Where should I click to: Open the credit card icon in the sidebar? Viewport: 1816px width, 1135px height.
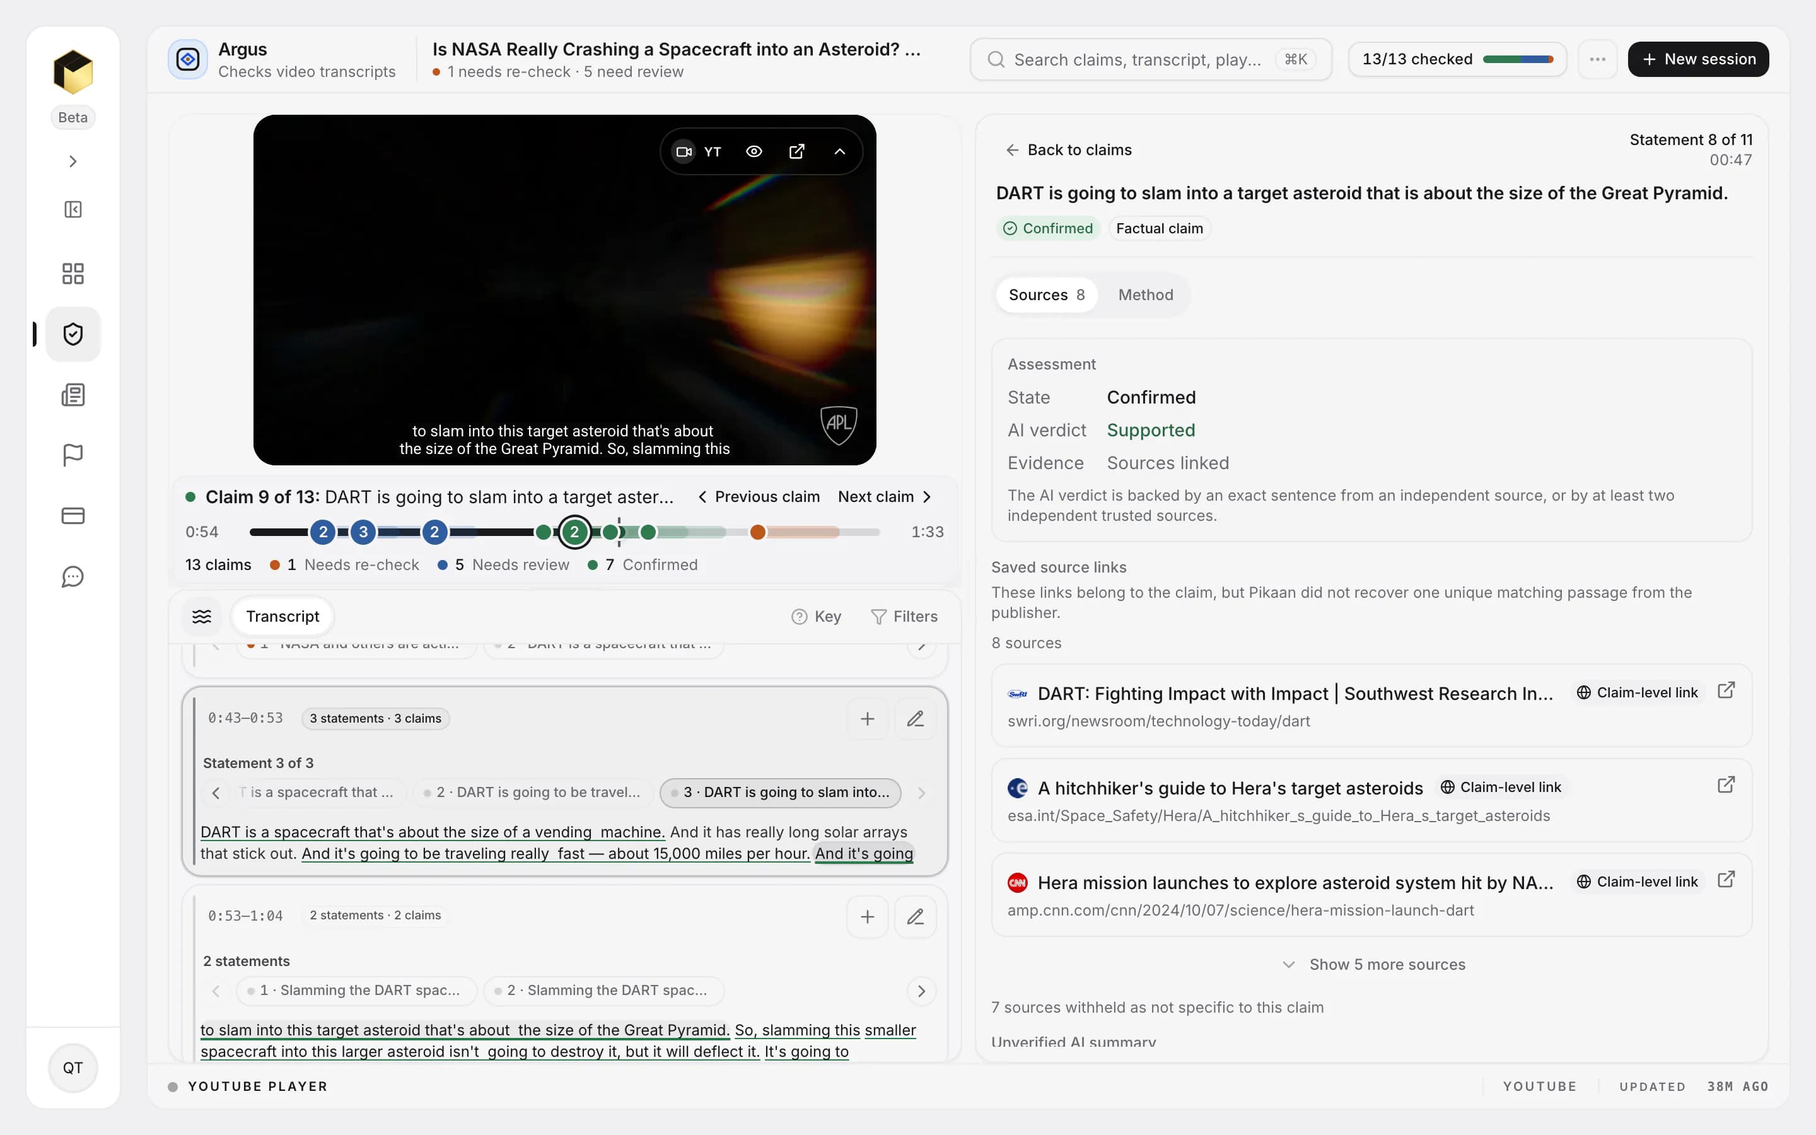click(73, 516)
